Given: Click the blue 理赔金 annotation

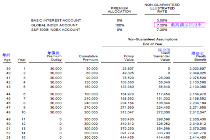Looking at the screenshot, I should click(198, 53).
